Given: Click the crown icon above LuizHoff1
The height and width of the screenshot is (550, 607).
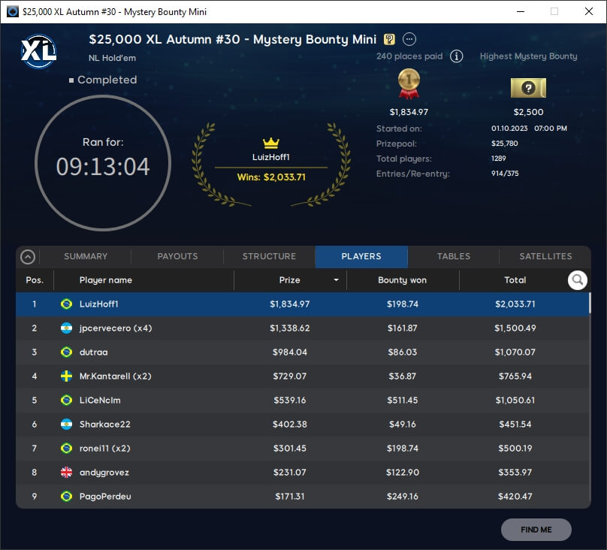Looking at the screenshot, I should click(271, 143).
